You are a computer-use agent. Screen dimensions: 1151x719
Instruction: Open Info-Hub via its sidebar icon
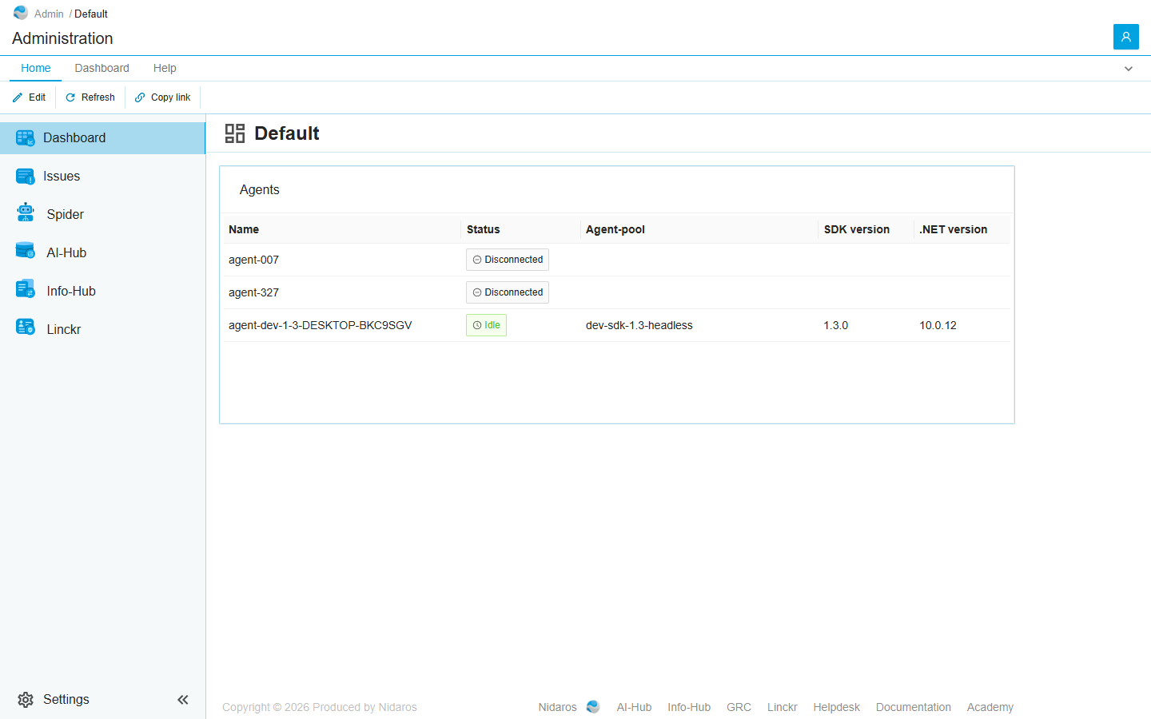[26, 289]
